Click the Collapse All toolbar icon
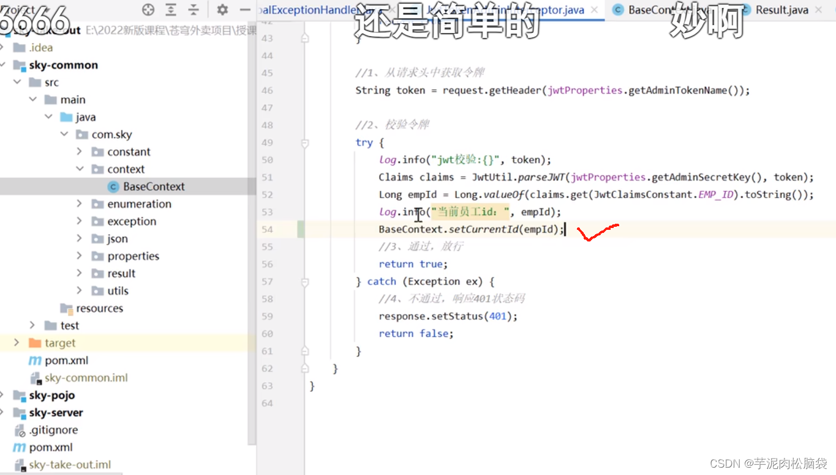836x475 pixels. 194,10
